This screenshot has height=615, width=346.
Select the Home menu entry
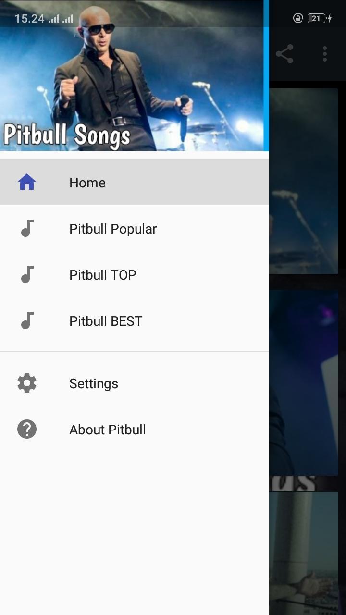[x=135, y=183]
